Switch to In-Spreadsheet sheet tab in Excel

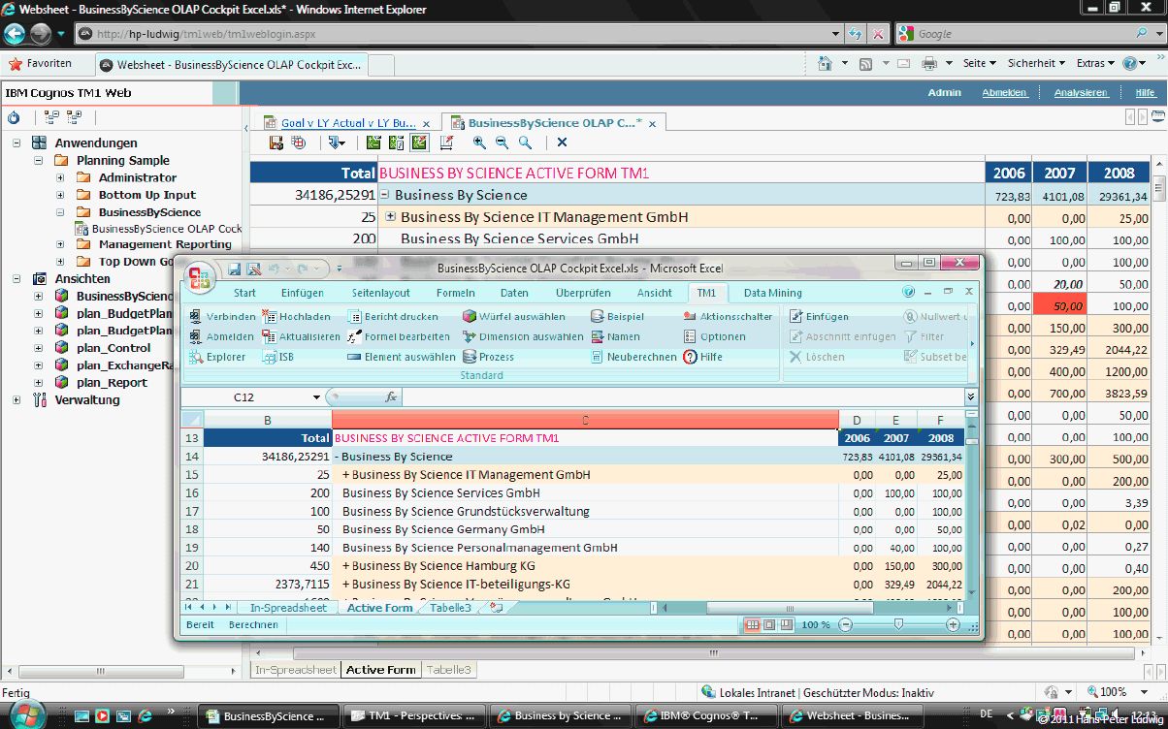point(288,608)
